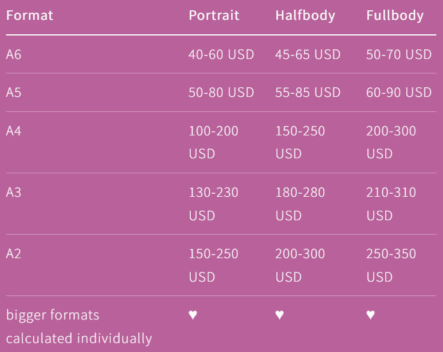Click the bigger formats calculated individually text
The image size is (443, 352).
[79, 326]
